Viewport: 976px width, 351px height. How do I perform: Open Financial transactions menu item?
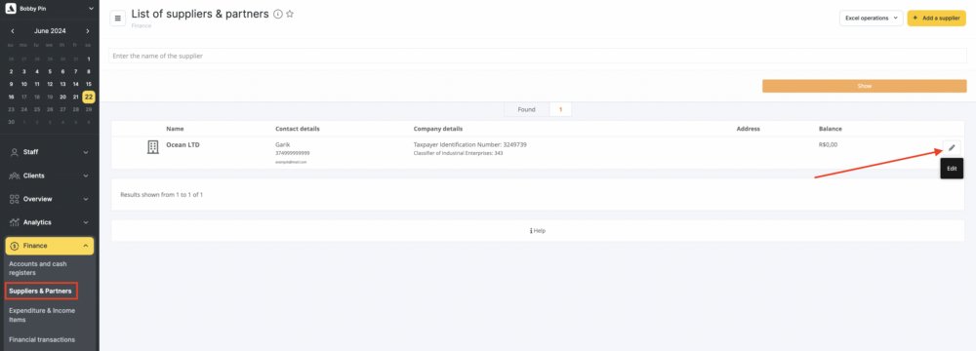coord(42,340)
